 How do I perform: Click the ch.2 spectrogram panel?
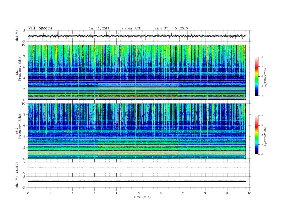point(137,131)
